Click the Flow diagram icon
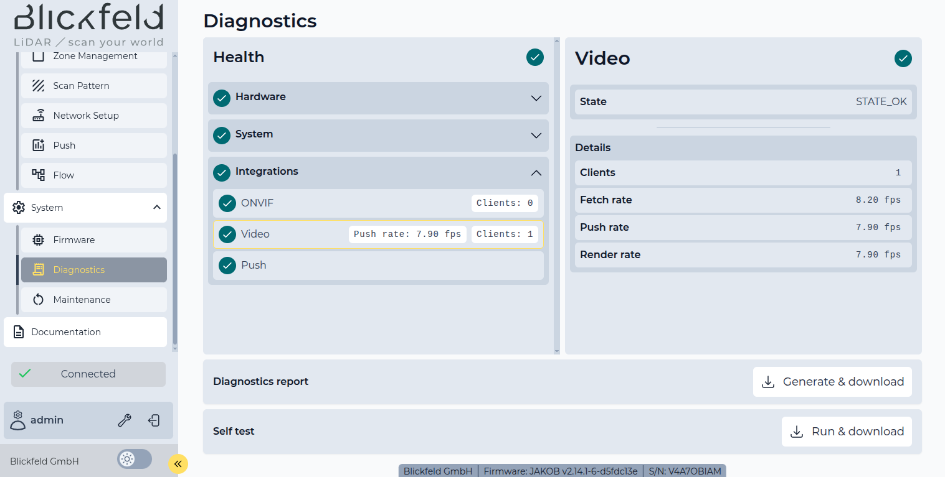 pyautogui.click(x=39, y=175)
